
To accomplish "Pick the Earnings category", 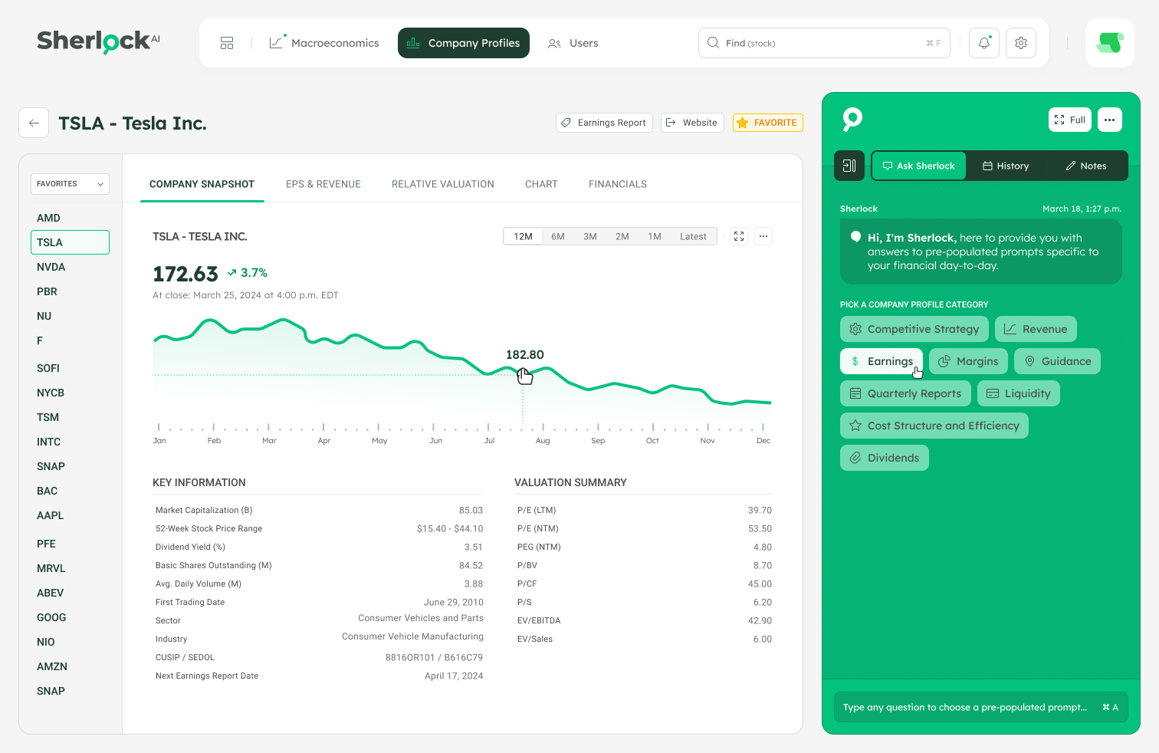I will (882, 361).
